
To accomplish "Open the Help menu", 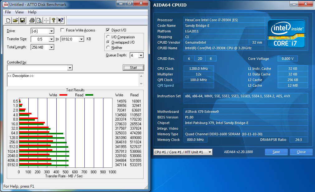I will pos(32,12).
